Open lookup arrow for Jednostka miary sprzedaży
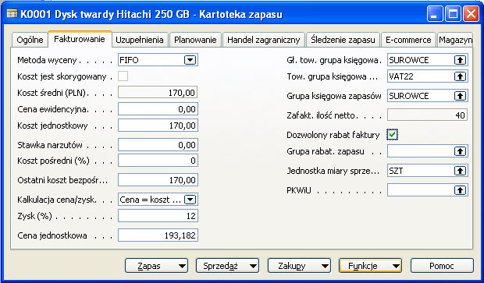This screenshot has width=484, height=283. click(460, 171)
